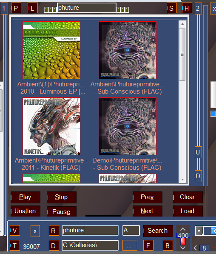Start playback with the Play button
This screenshot has height=254, width=216.
[26, 197]
